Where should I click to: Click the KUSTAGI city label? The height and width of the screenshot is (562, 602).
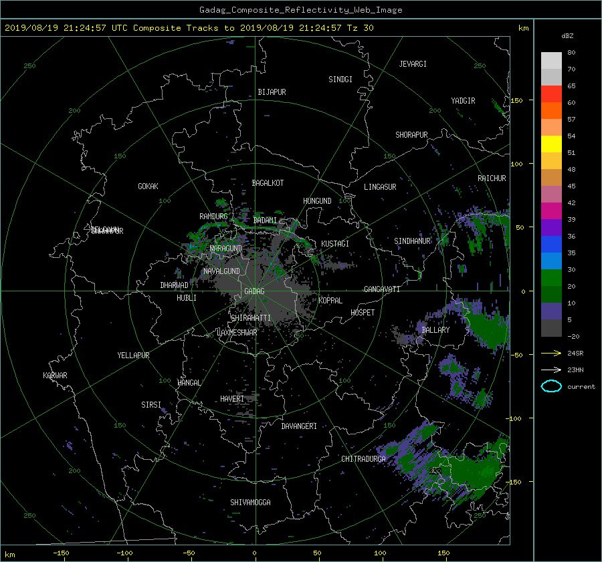[x=335, y=244]
